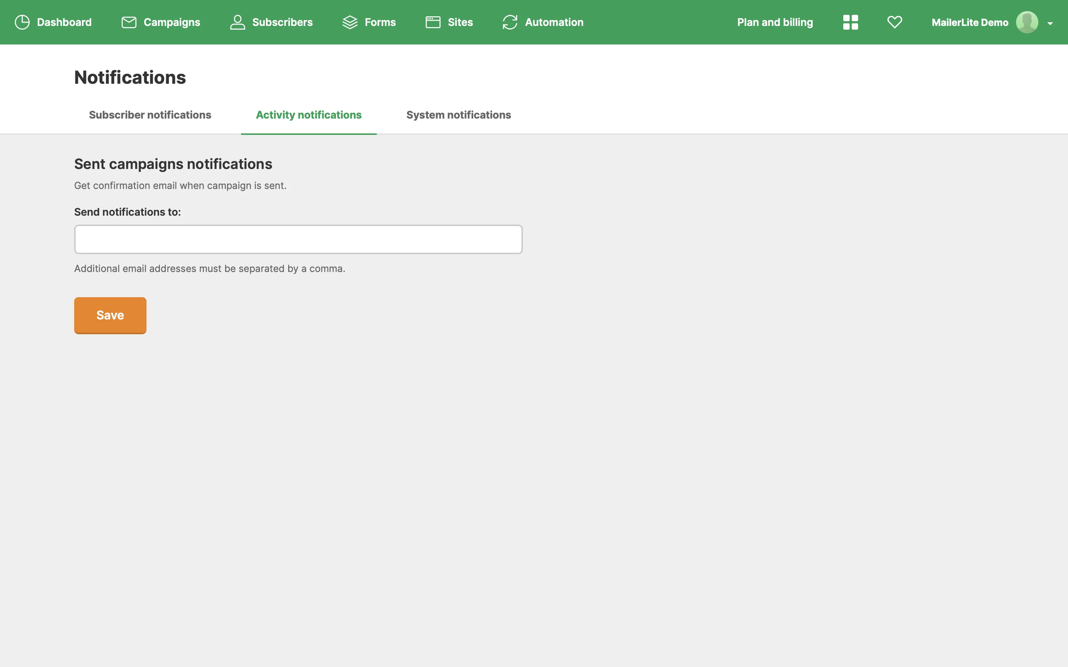Click the Sites browser window icon
The image size is (1068, 667).
pyautogui.click(x=433, y=22)
